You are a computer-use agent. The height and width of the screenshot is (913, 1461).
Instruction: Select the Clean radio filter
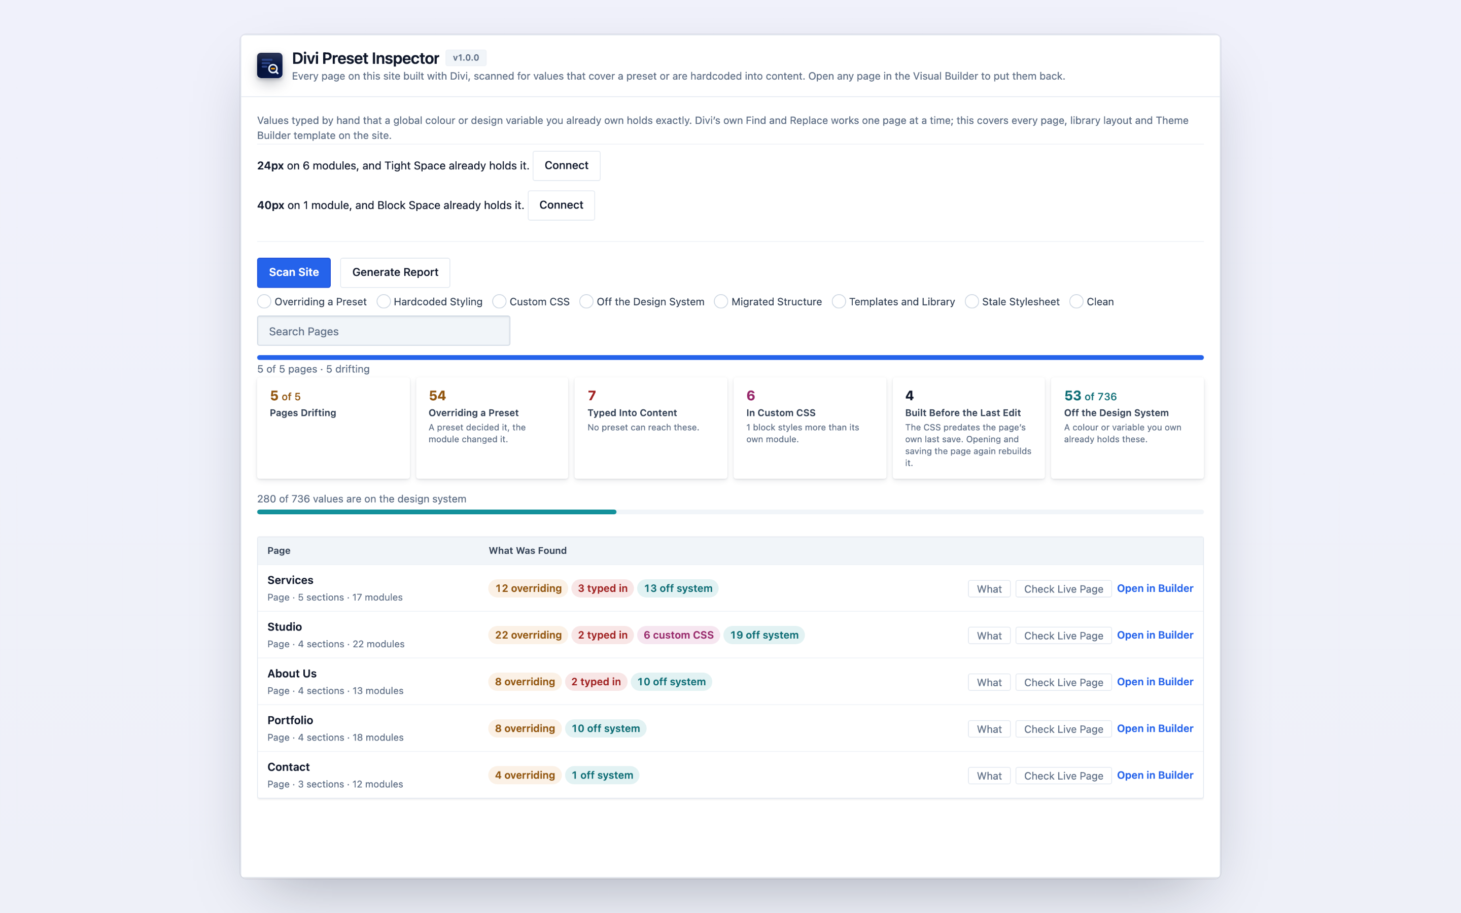[1076, 301]
